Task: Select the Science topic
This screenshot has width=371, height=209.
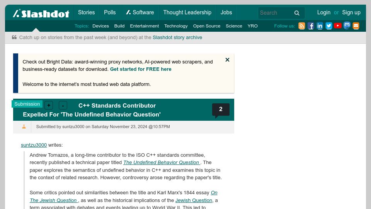Action: [234, 26]
